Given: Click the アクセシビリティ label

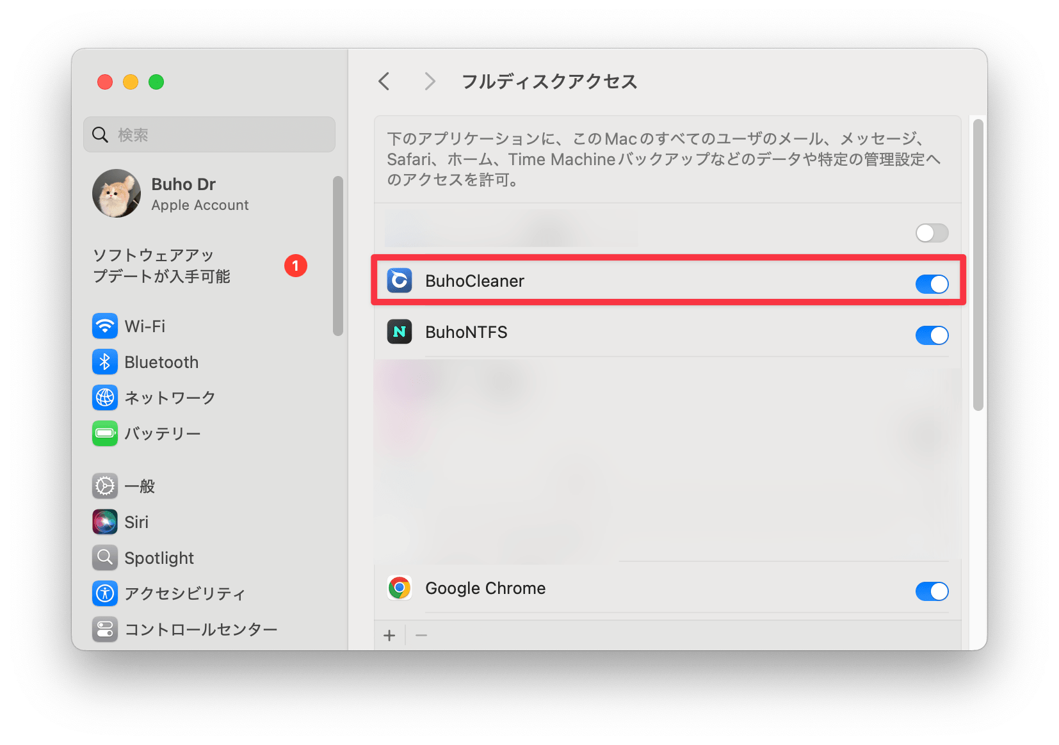Looking at the screenshot, I should 185,593.
